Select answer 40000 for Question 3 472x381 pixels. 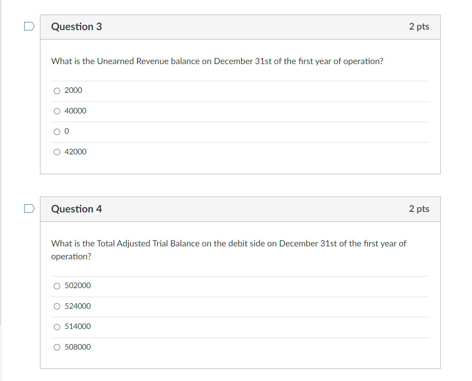tap(57, 111)
